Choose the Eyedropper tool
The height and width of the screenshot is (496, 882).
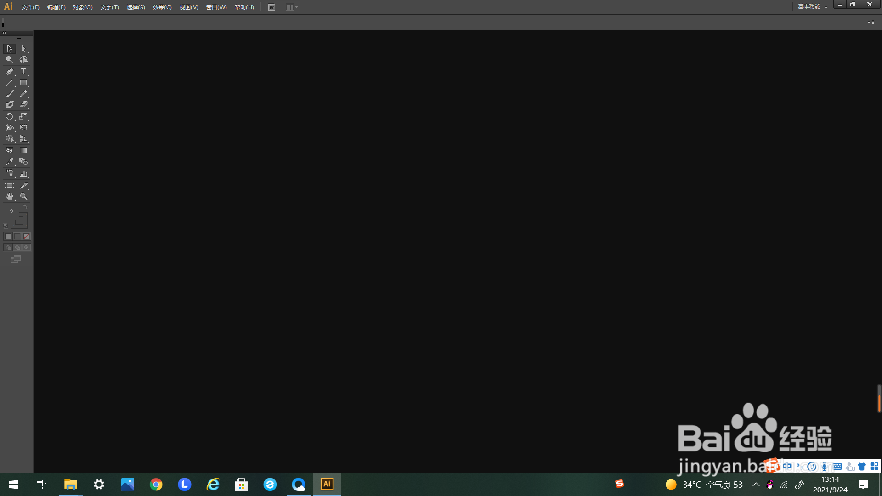click(x=10, y=162)
